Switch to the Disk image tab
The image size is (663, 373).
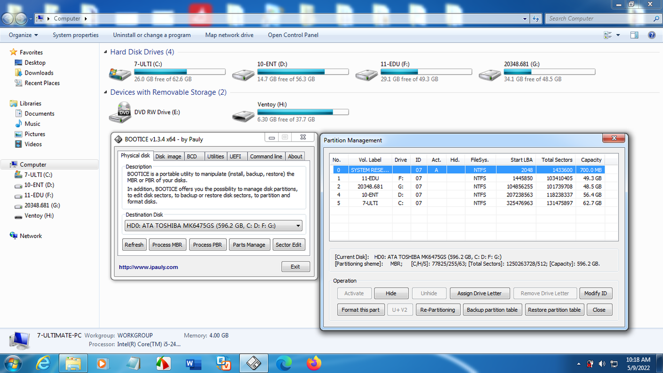(168, 156)
